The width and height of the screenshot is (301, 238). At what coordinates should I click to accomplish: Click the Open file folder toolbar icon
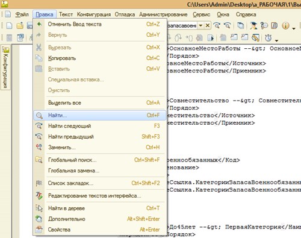tap(20, 26)
